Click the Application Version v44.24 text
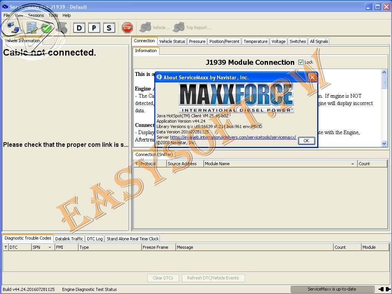The width and height of the screenshot is (392, 294). coord(181,121)
